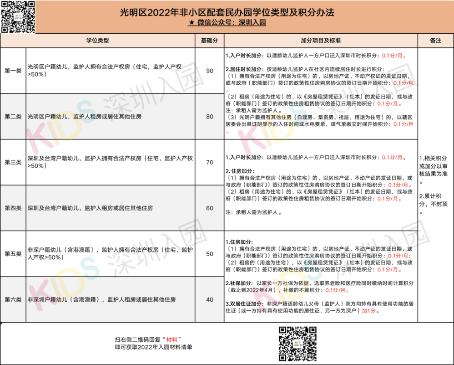Select base score 40 for 第六类
The width and height of the screenshot is (454, 365).
tap(210, 299)
